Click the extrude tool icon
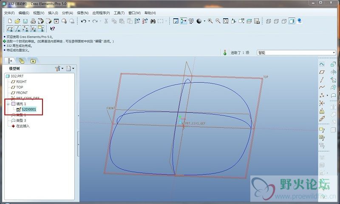Viewport: 340px width, 204px height. 333,64
